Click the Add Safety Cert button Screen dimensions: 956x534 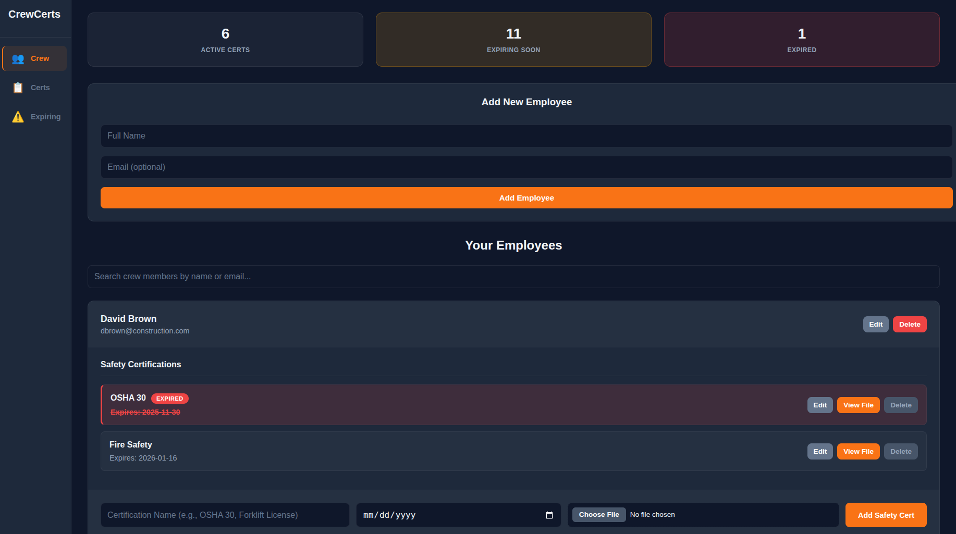pyautogui.click(x=886, y=515)
